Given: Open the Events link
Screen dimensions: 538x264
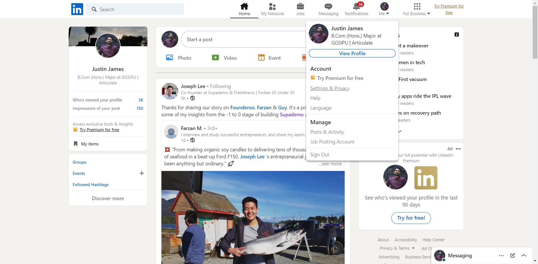Looking at the screenshot, I should pyautogui.click(x=79, y=173).
